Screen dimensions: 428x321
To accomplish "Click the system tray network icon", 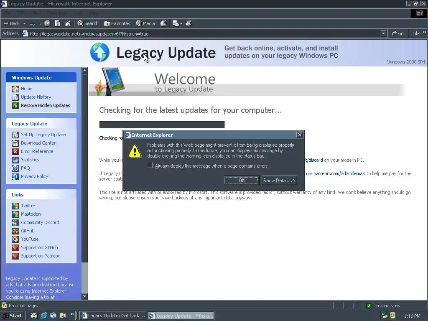I will click(385, 316).
